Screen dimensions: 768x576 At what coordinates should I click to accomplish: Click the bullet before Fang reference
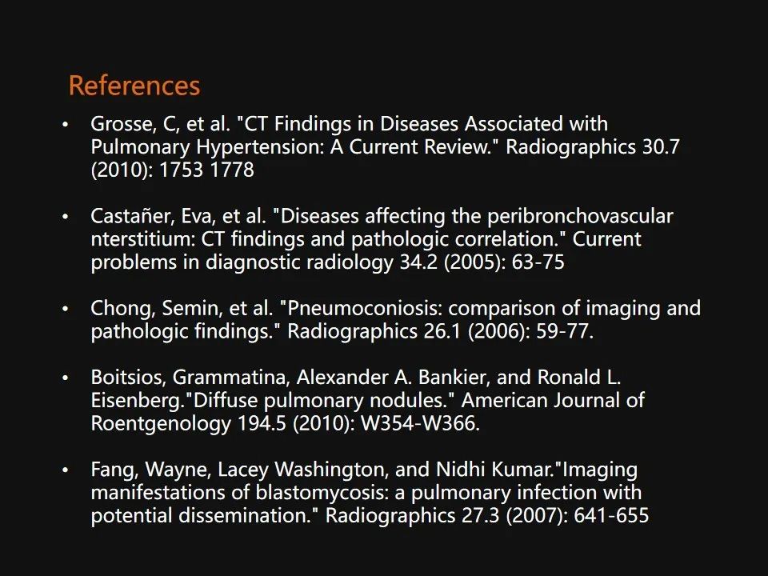(66, 470)
